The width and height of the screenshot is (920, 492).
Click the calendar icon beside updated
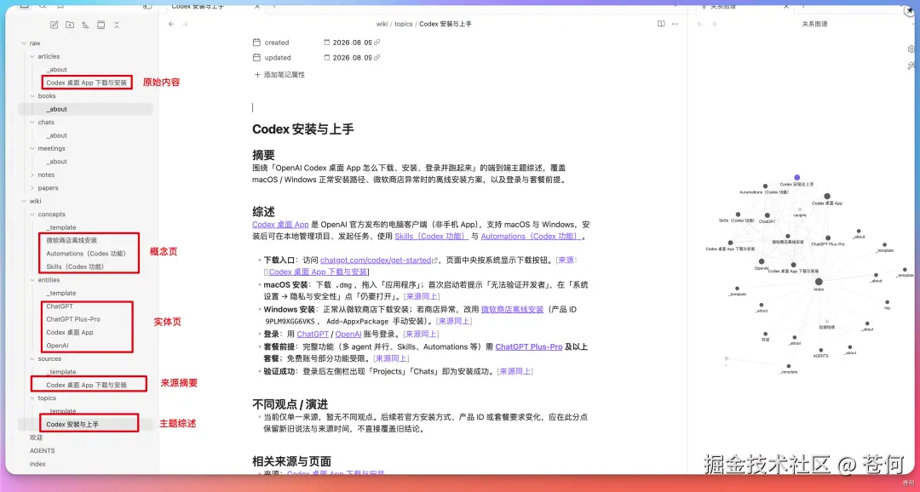pyautogui.click(x=256, y=58)
